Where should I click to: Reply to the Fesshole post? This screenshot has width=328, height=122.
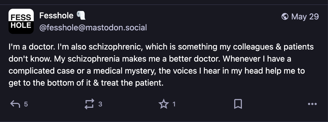tap(15, 104)
